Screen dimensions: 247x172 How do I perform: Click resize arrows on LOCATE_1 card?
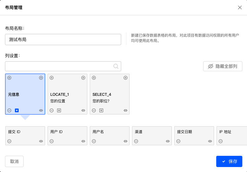coord(83,110)
